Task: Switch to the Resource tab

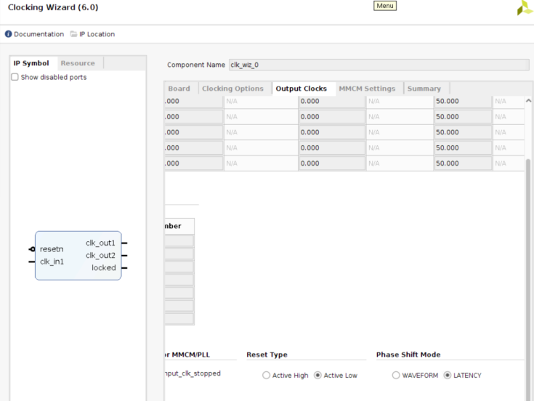Action: coord(78,63)
